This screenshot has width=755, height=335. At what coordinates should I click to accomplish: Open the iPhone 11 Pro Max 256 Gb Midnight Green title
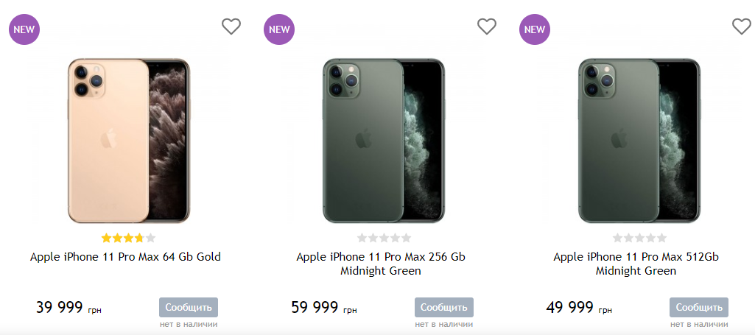381,264
